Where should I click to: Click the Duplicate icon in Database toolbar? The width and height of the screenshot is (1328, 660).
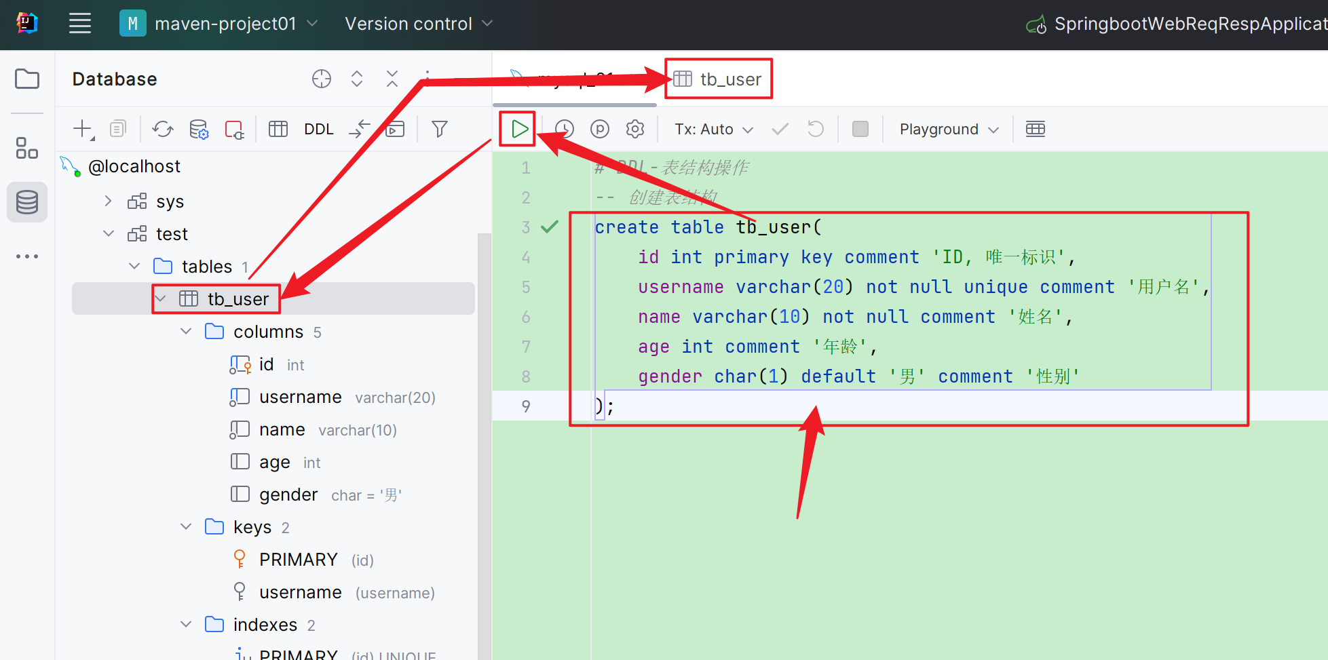118,129
